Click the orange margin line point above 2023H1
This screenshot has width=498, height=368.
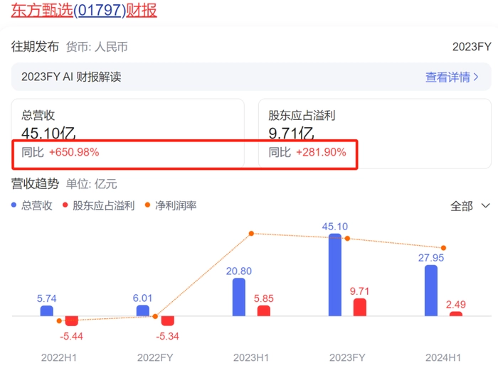(x=251, y=233)
